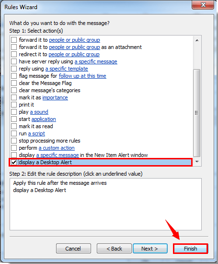Uncheck 'display a Desktop Alert' checkbox
This screenshot has height=264, width=218.
(14, 162)
